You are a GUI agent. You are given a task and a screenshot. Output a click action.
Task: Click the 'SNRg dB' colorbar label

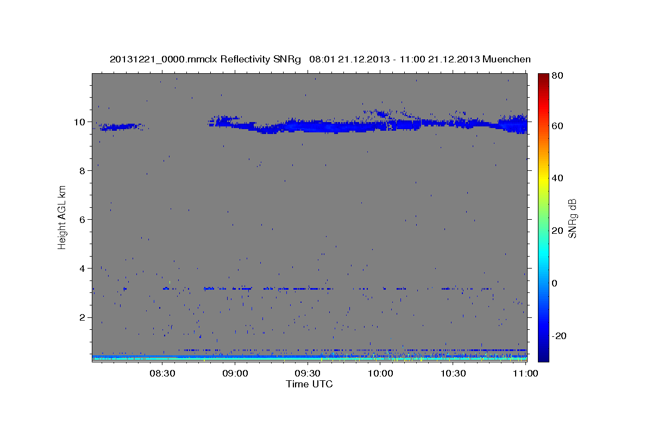[572, 218]
